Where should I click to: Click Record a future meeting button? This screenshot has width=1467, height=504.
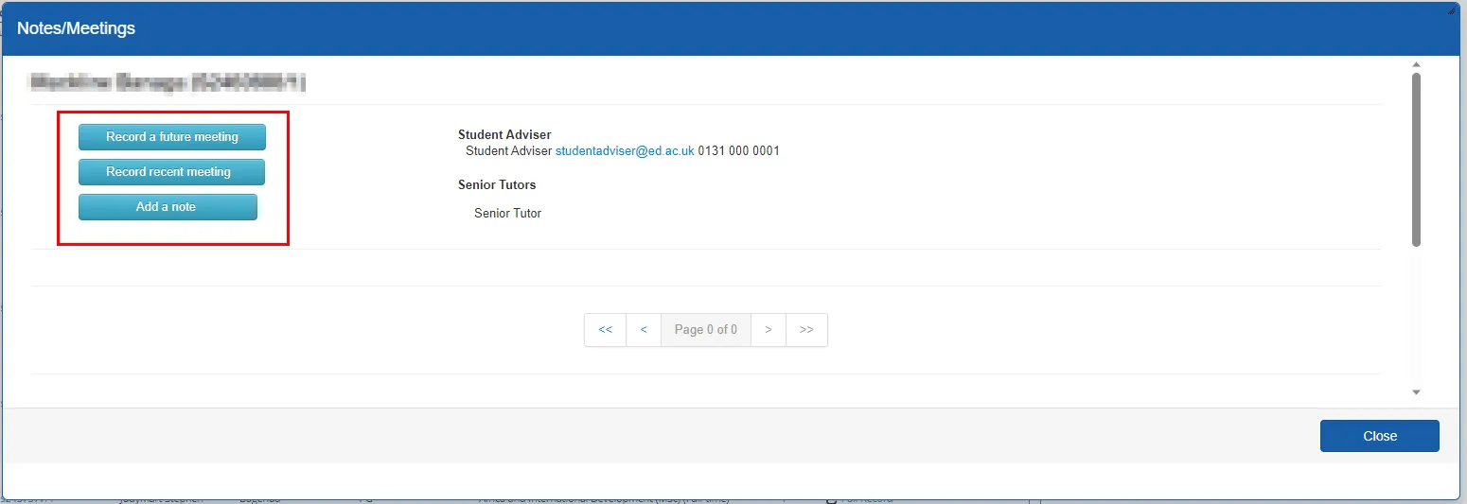click(172, 137)
